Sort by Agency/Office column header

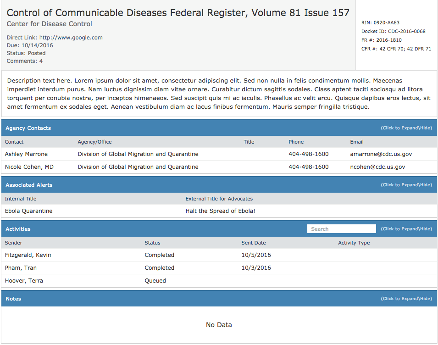[x=94, y=142]
